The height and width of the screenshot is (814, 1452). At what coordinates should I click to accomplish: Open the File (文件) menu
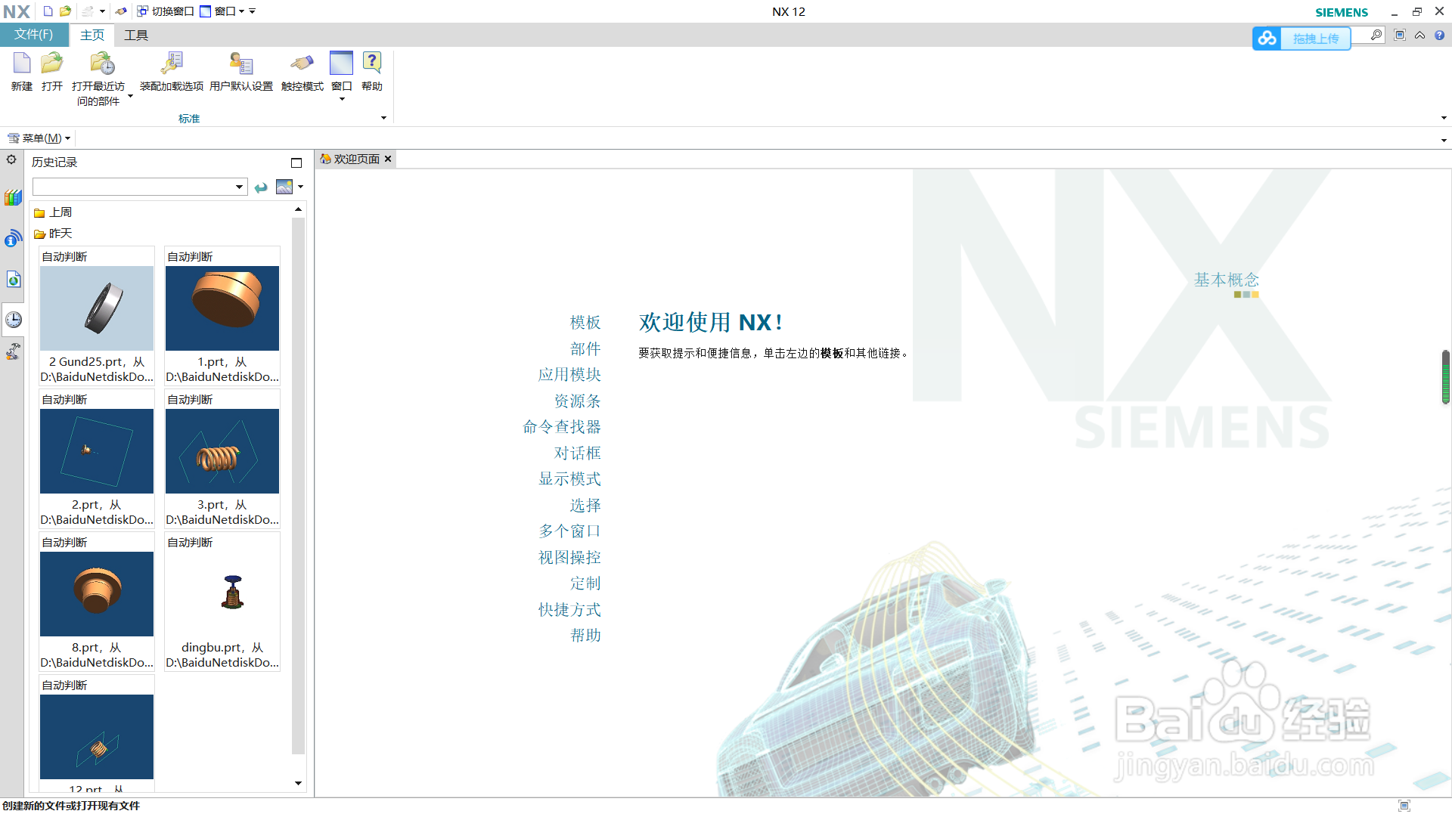click(34, 35)
